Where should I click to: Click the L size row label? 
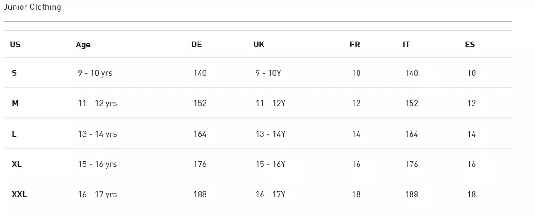pos(14,134)
